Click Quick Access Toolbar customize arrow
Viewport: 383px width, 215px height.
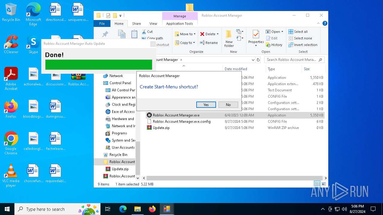120,16
